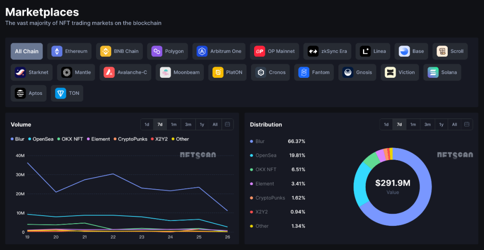Click the Mantle chain icon
This screenshot has height=250, width=484.
(x=67, y=72)
